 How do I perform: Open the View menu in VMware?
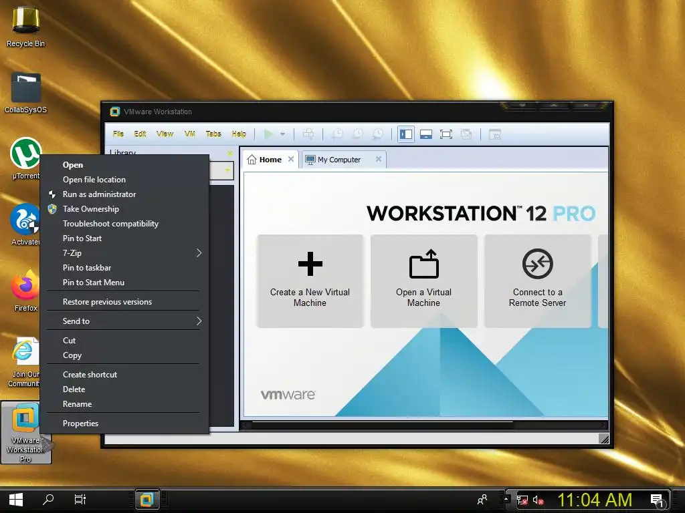[x=165, y=134]
